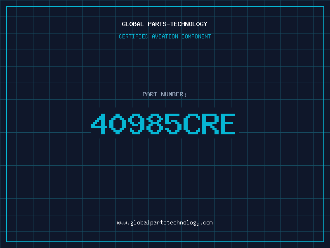Open the www.globalpartstechnology.com link

point(165,223)
